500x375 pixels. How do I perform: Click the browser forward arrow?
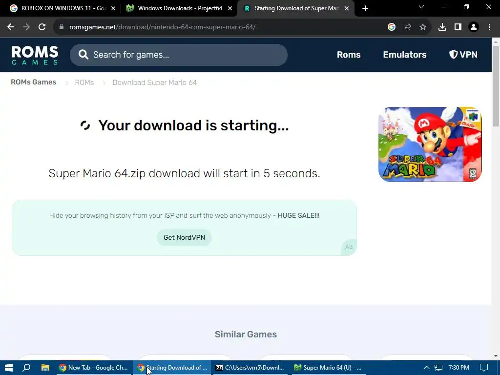pyautogui.click(x=26, y=27)
